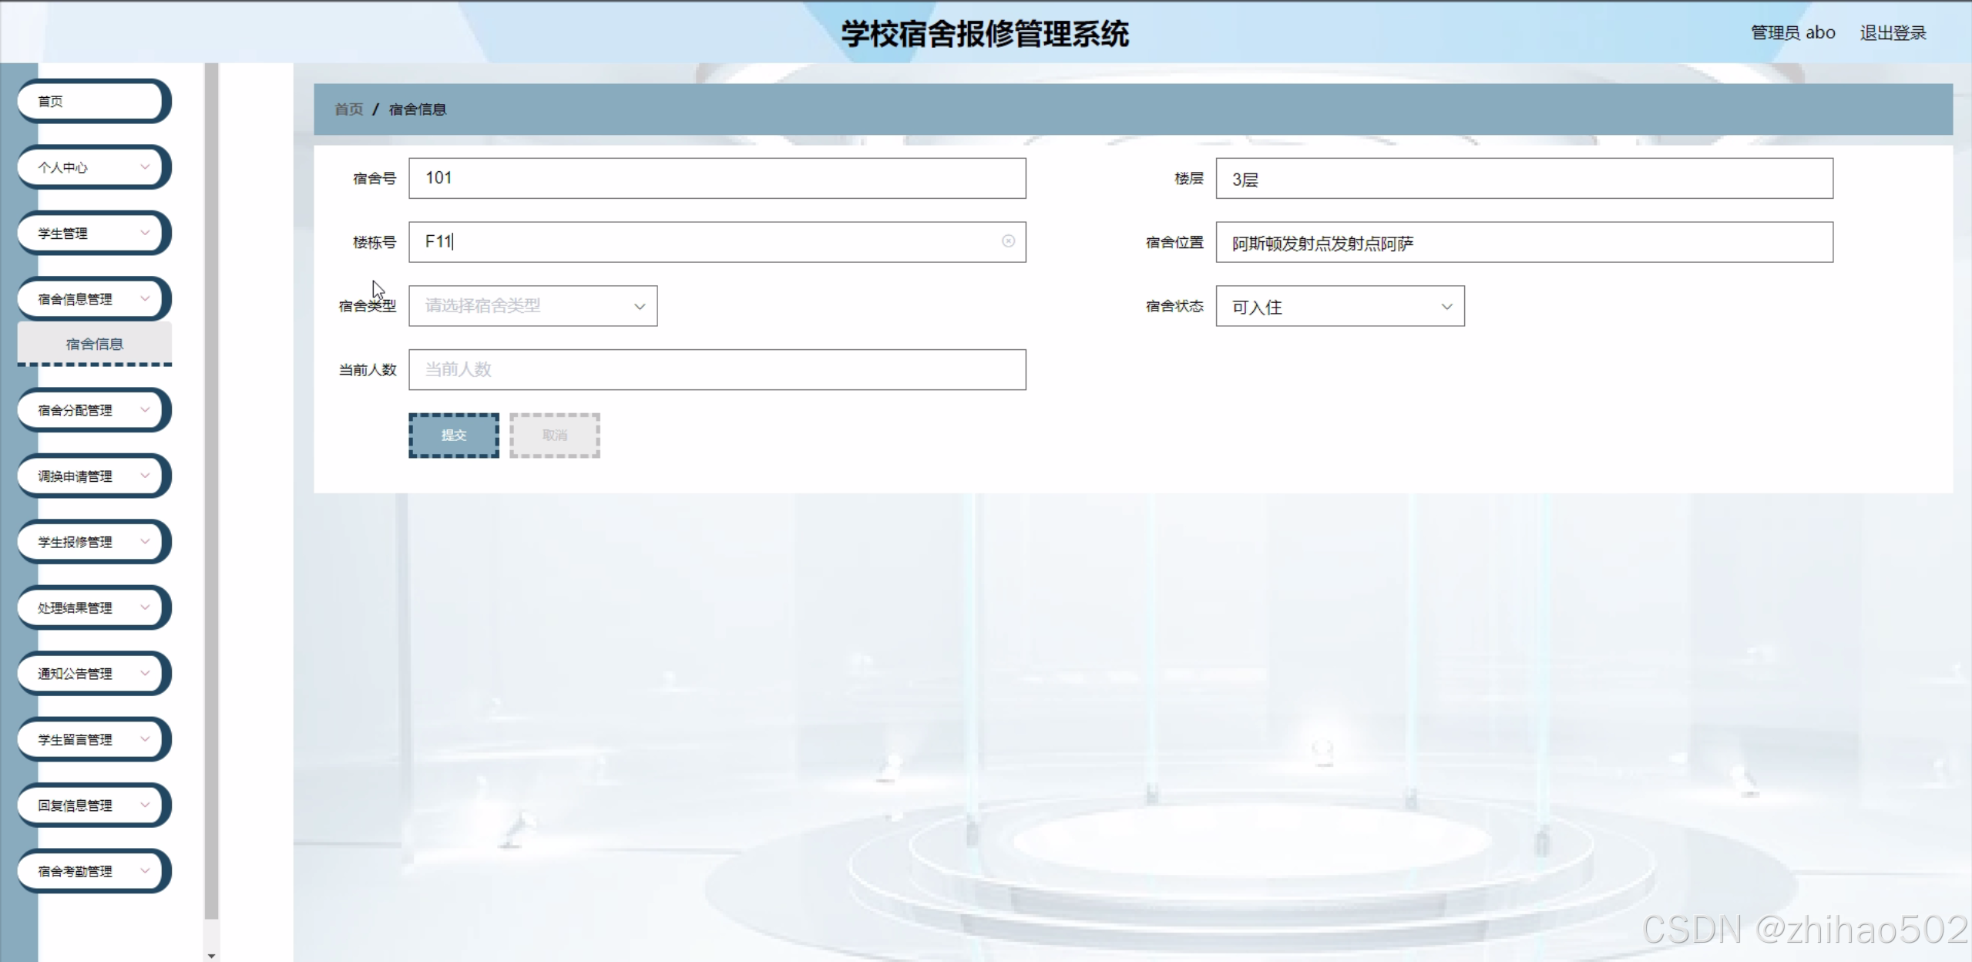Screen dimensions: 1972x962
Task: Click the 取消 cancel button
Action: point(554,436)
